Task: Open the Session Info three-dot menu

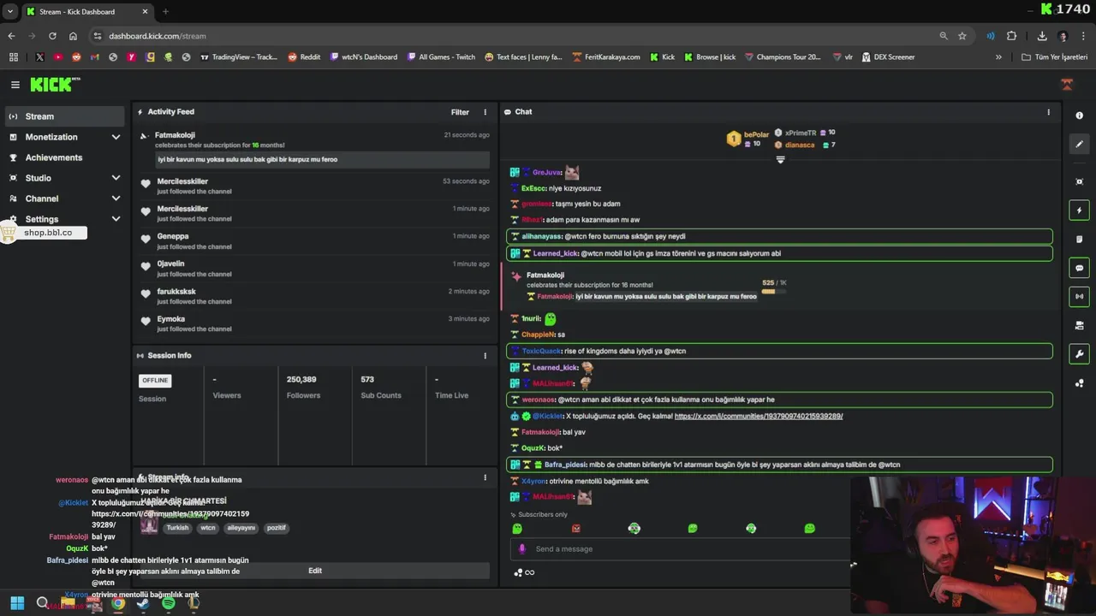Action: pyautogui.click(x=485, y=356)
